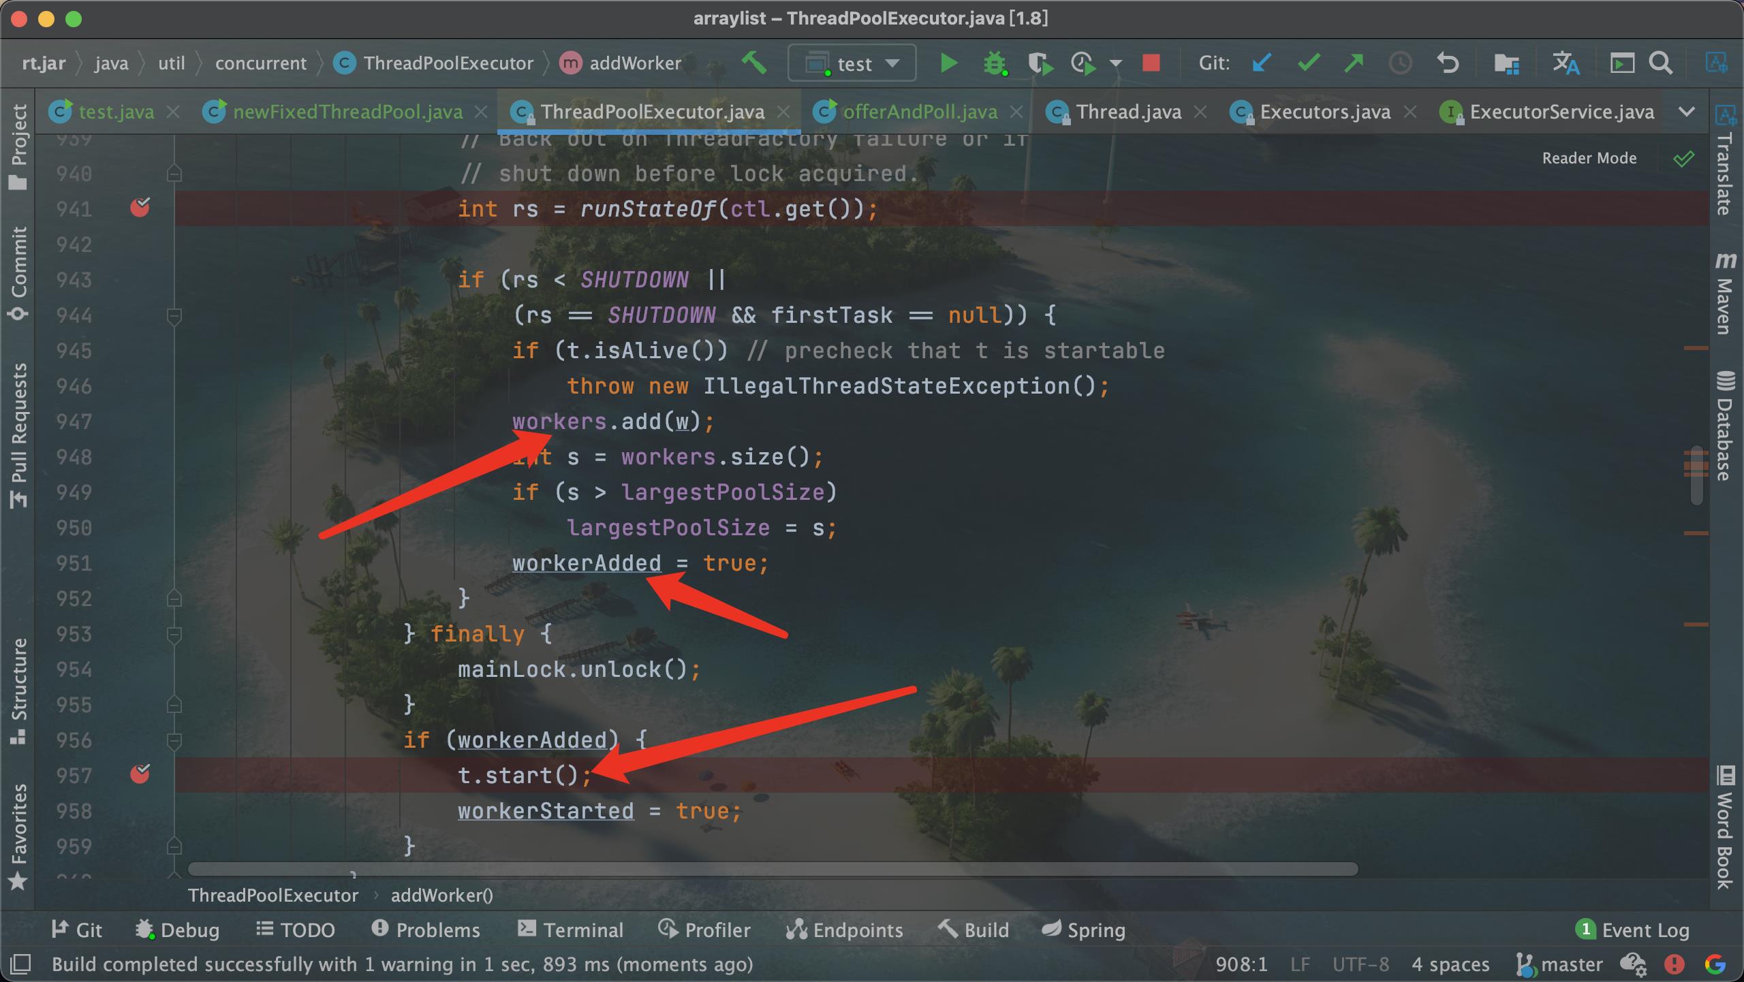Open Project Structure folder icon
This screenshot has height=982, width=1744.
1506,63
